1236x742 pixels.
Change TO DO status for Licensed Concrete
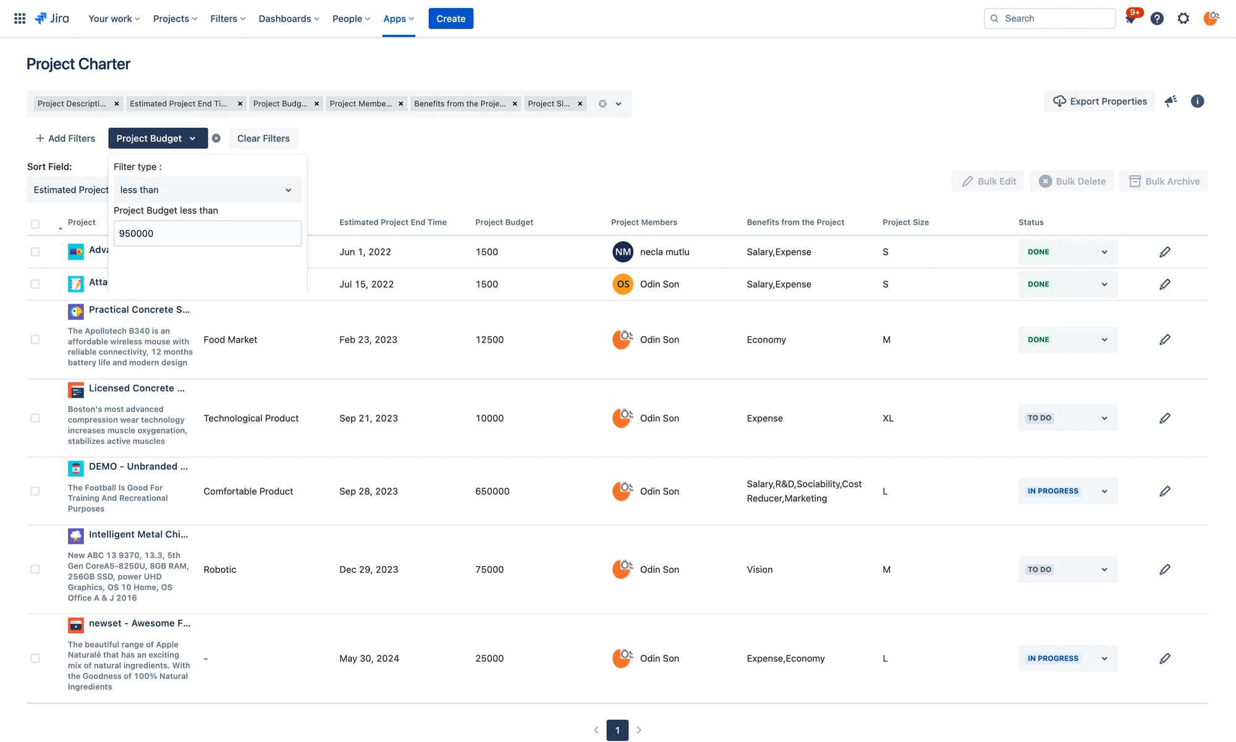(x=1068, y=418)
